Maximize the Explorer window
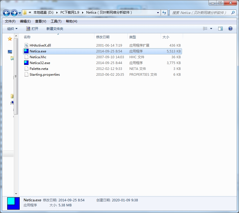 coord(220,3)
